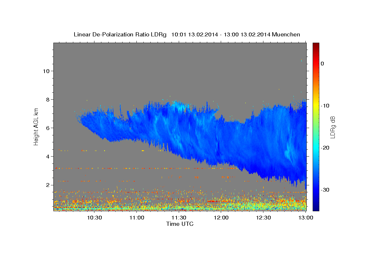Screen dimensions: 379x253
Task: Click the '4' height tick label
Action: coord(48,156)
